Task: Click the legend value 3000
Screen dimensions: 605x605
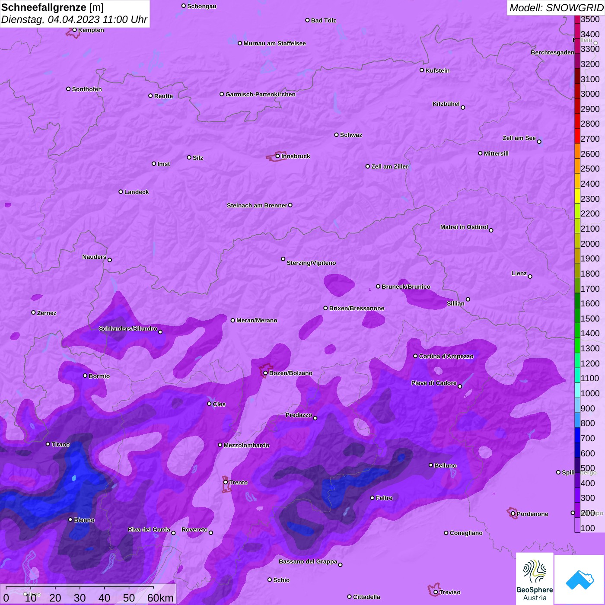Action: tap(590, 94)
